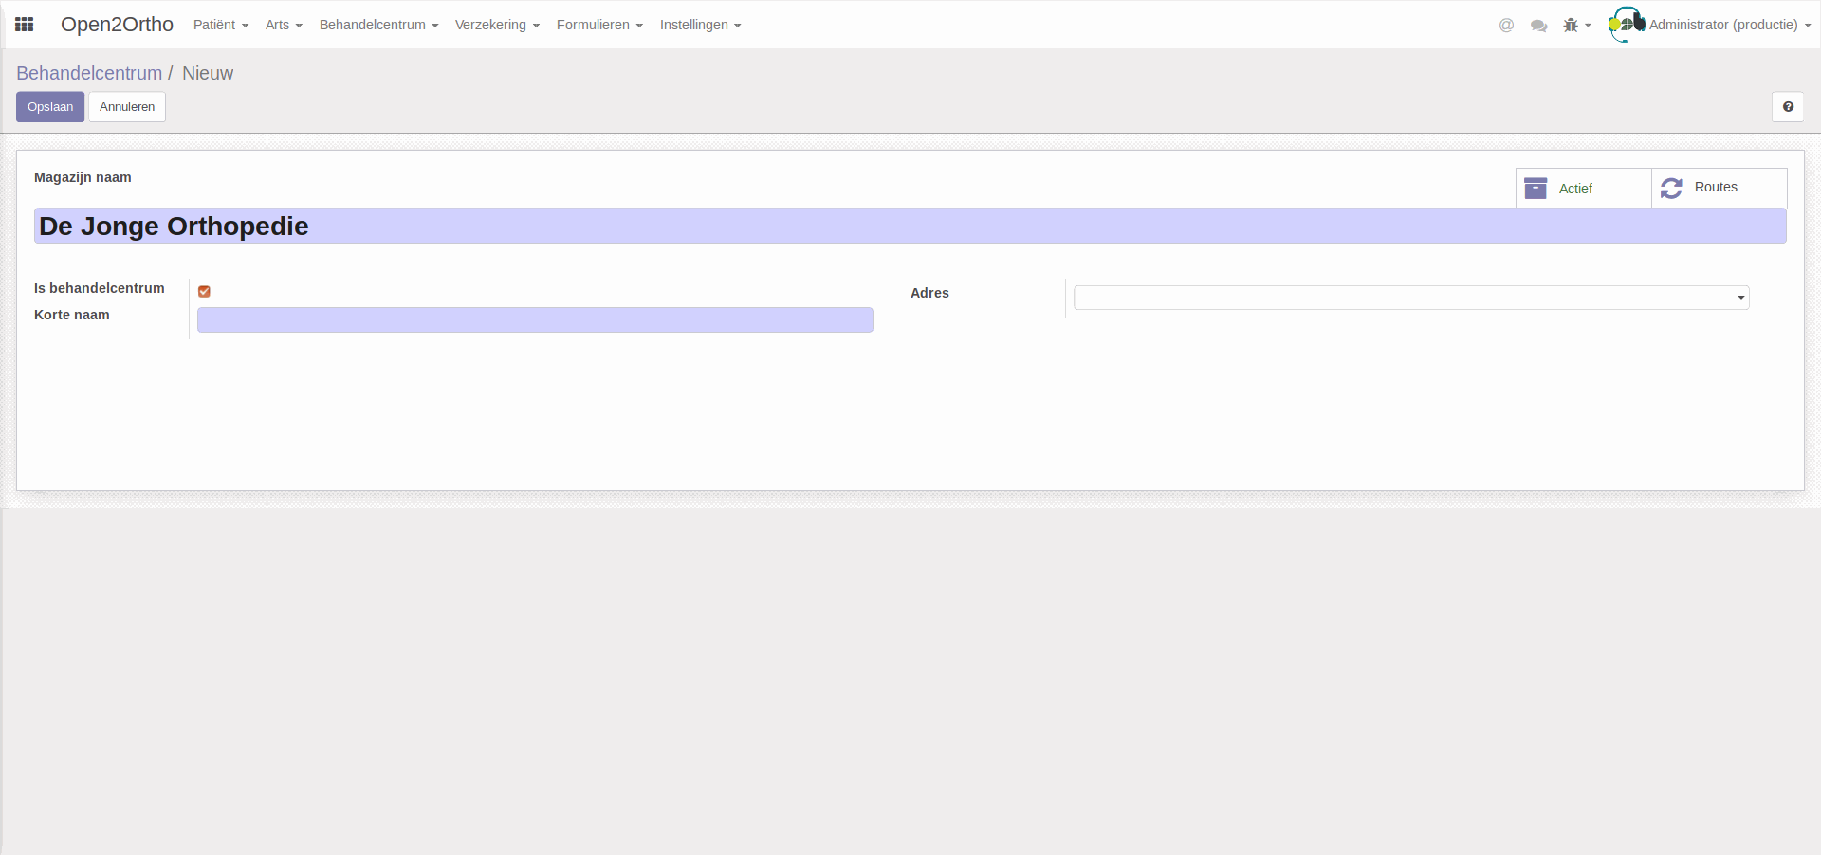1821x855 pixels.
Task: Click the Annuleren button
Action: tap(126, 106)
